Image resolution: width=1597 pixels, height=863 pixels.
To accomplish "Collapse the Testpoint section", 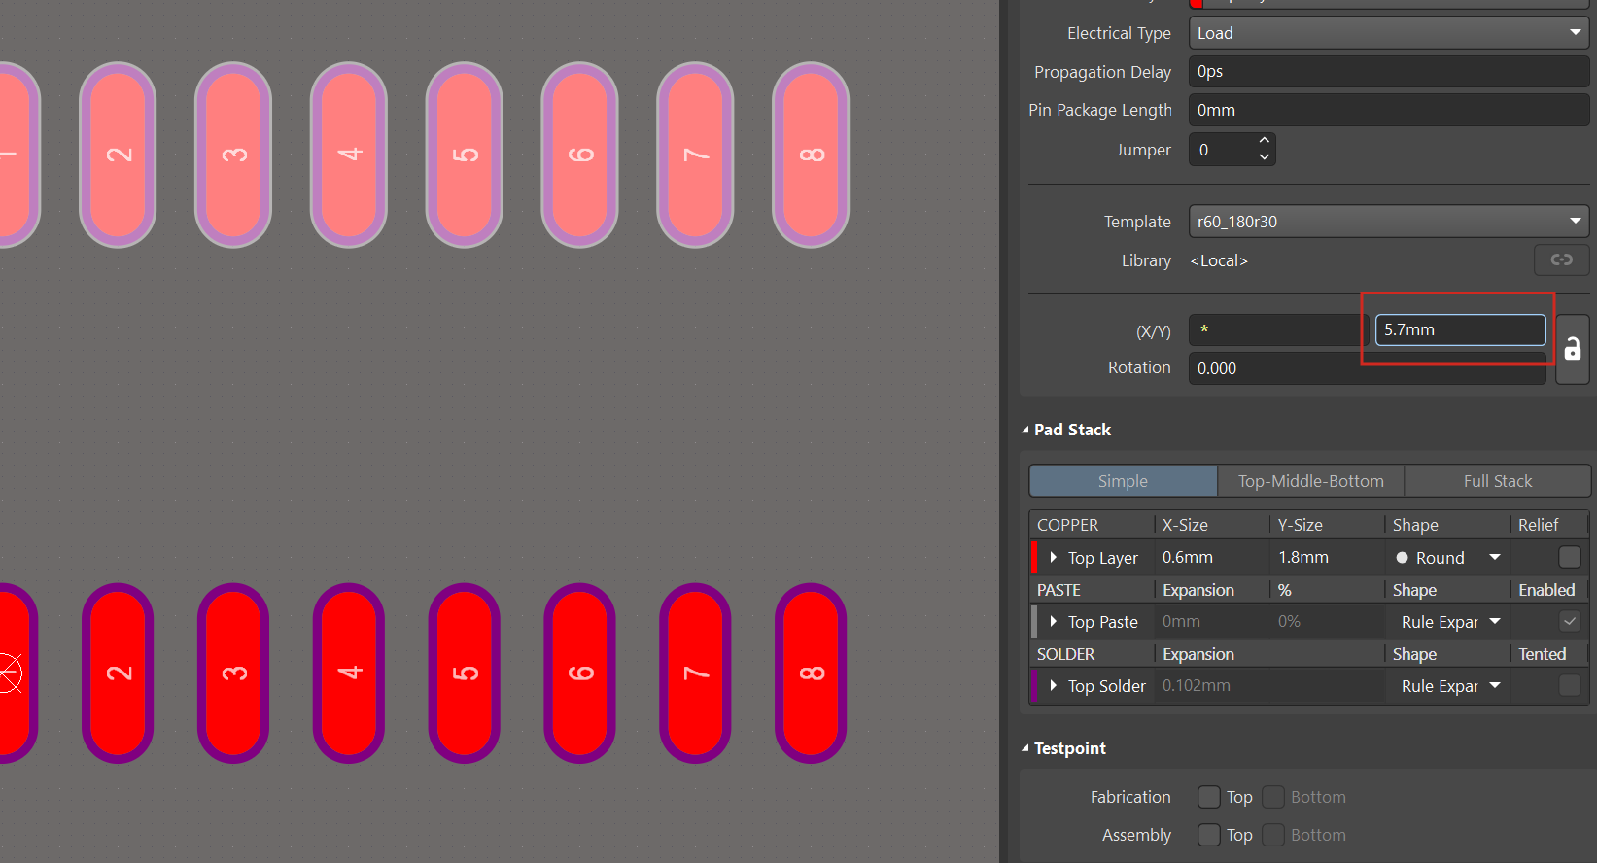I will click(x=1025, y=748).
